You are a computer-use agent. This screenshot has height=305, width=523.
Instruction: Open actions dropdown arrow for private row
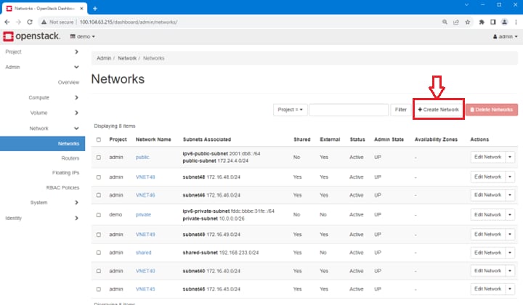click(x=510, y=215)
